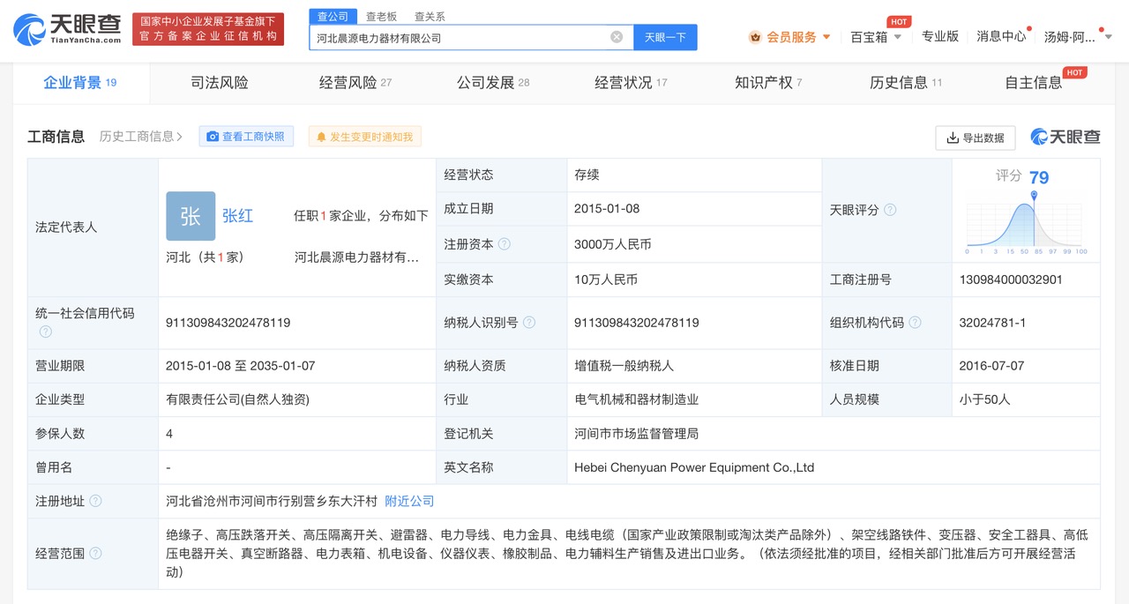Click the red notification dot on 消息中心
The width and height of the screenshot is (1129, 604).
[1028, 29]
